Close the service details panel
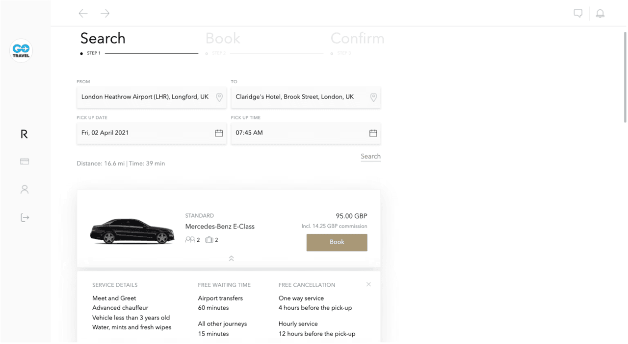Screen dimensions: 628x344 pos(368,284)
